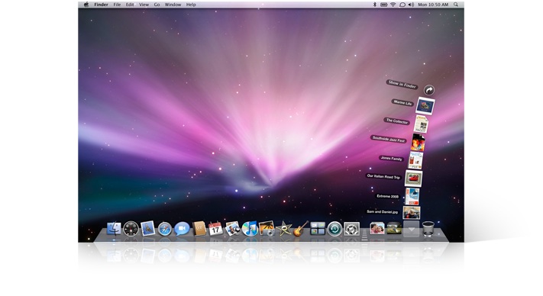The width and height of the screenshot is (543, 296).
Task: Open the Edit menu
Action: 130,5
